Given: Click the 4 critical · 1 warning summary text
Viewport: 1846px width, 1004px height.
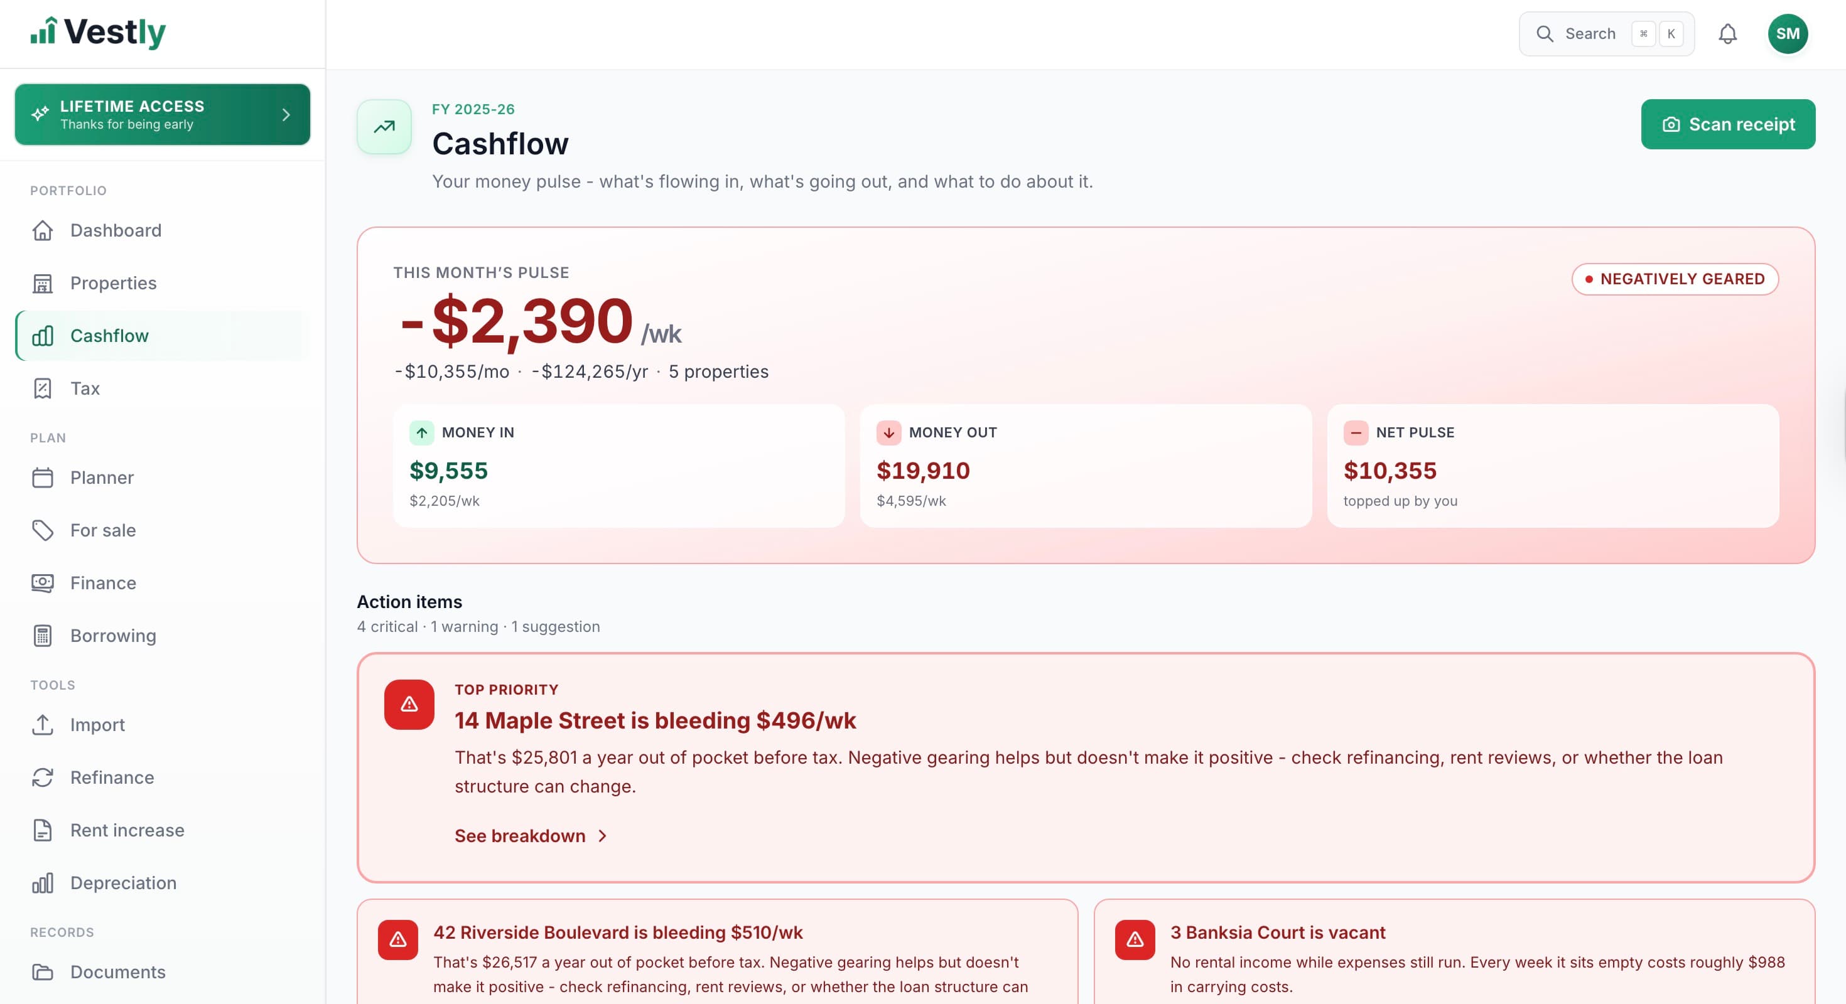Looking at the screenshot, I should pyautogui.click(x=478, y=627).
